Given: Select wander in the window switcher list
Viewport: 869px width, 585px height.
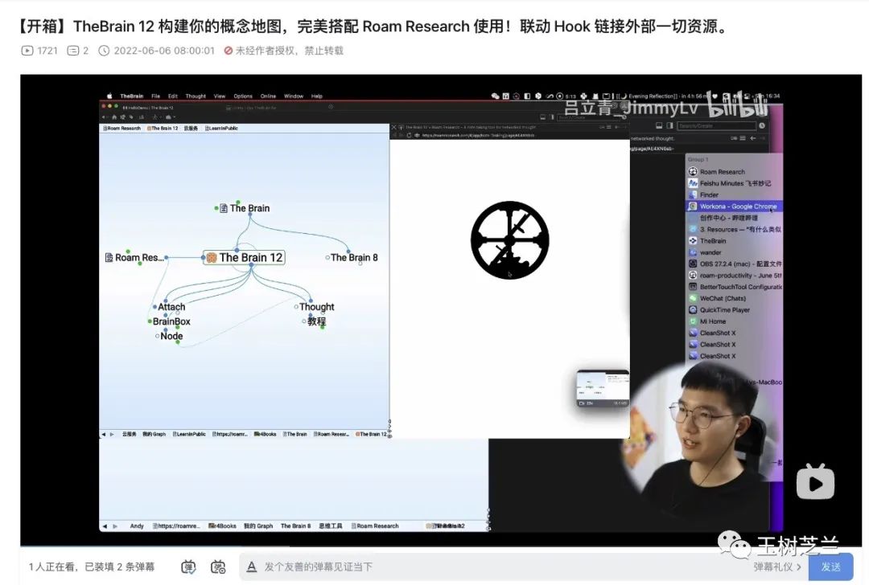Looking at the screenshot, I should coord(735,252).
